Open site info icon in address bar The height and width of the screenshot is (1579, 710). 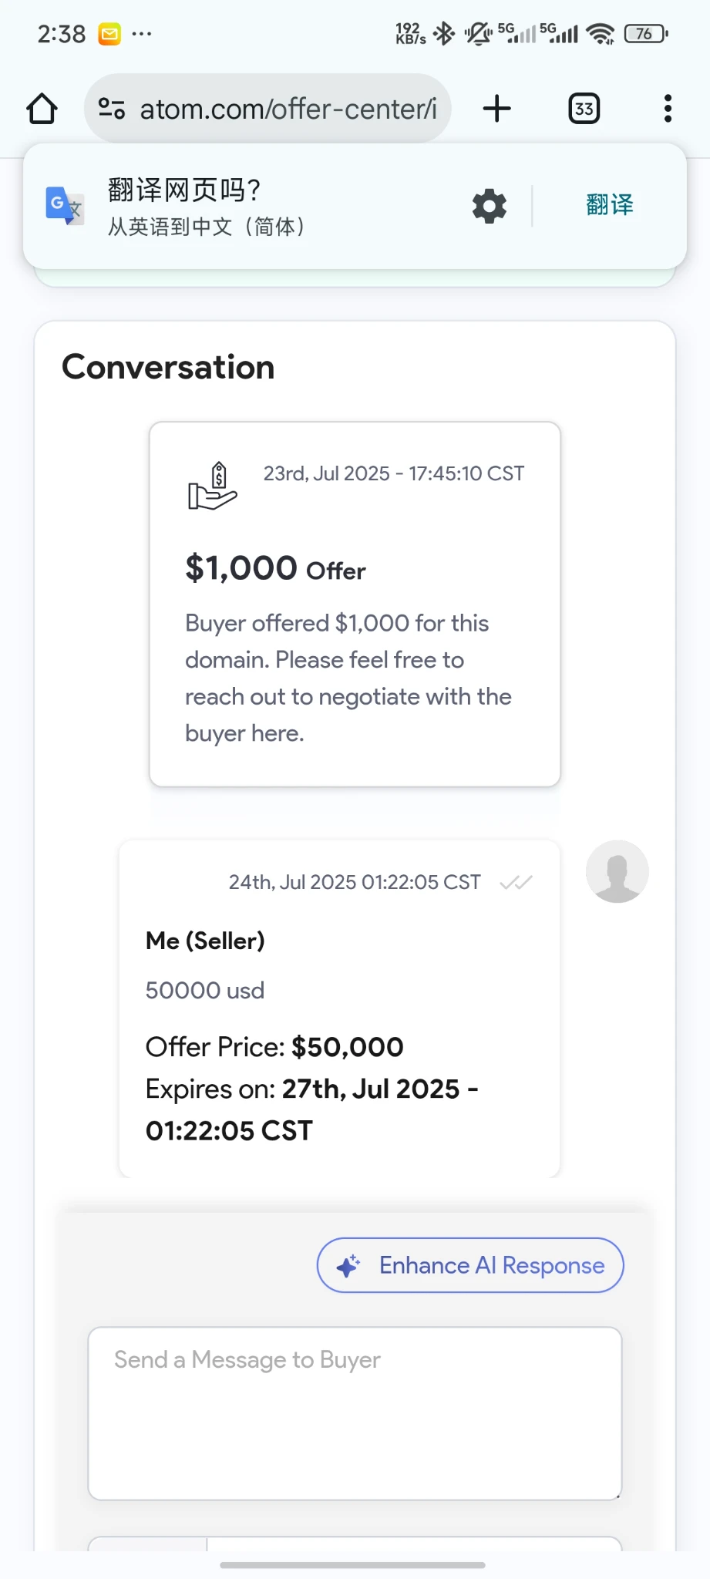coord(112,109)
